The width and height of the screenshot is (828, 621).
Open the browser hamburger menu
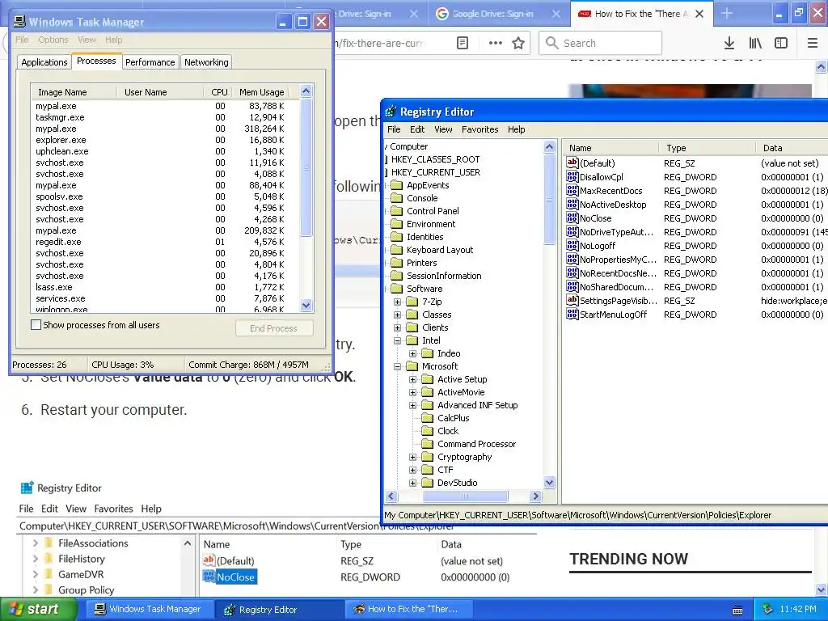coord(813,44)
